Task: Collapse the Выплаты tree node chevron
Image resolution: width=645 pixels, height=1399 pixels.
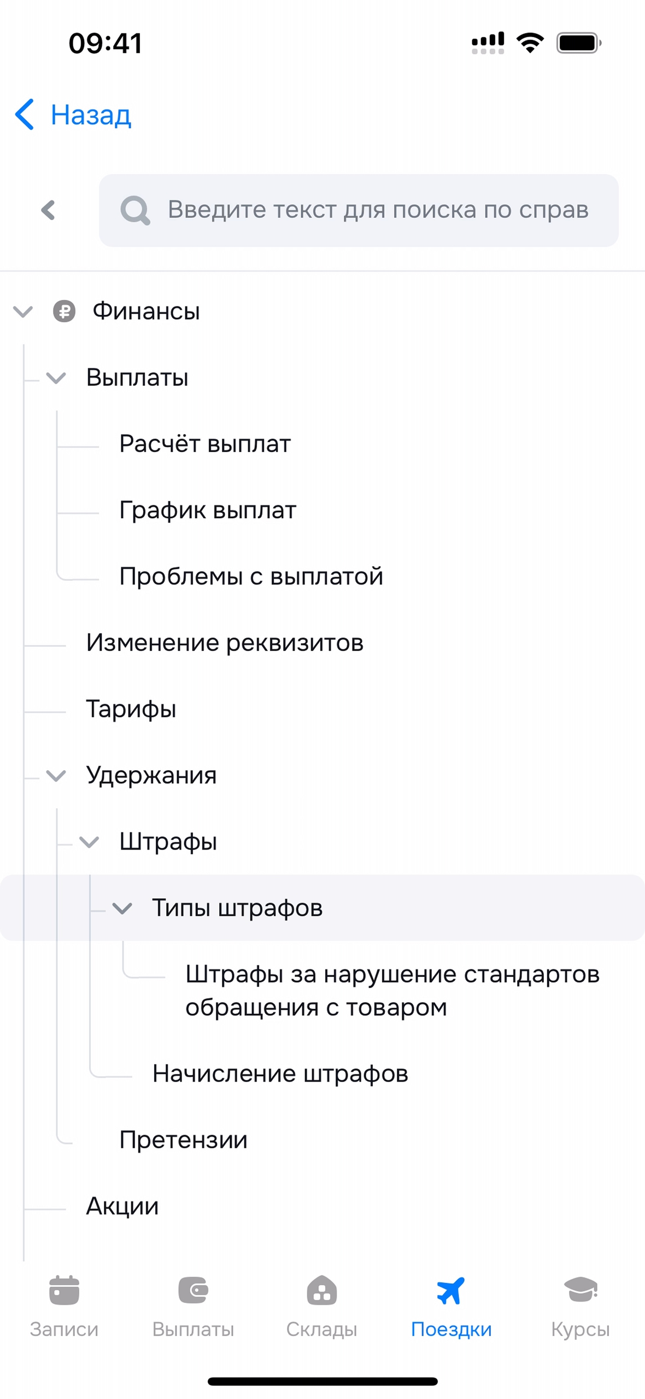Action: pos(56,378)
